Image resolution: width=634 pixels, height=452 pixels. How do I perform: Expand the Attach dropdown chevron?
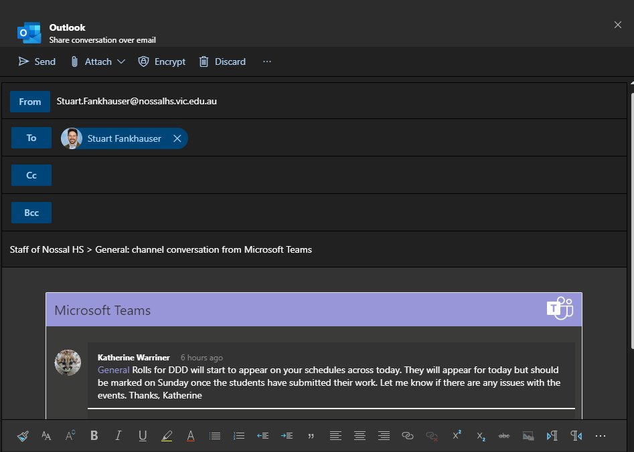121,62
